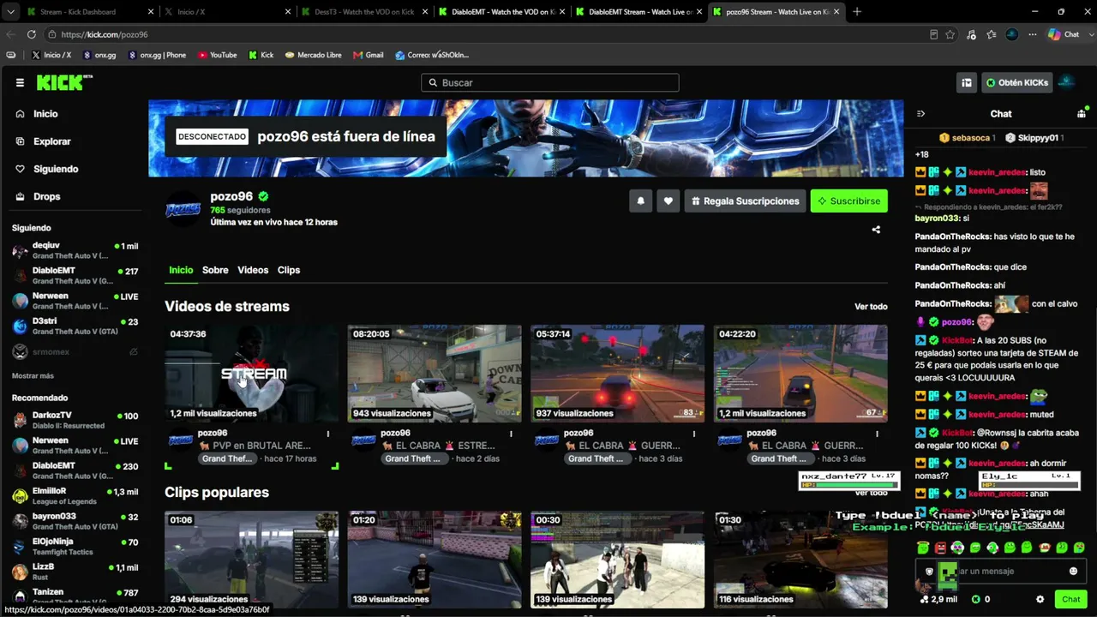Open the emoji picker in chat input

(1073, 572)
